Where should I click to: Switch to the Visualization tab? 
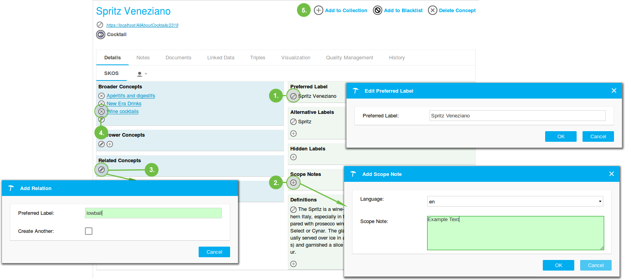pos(296,58)
